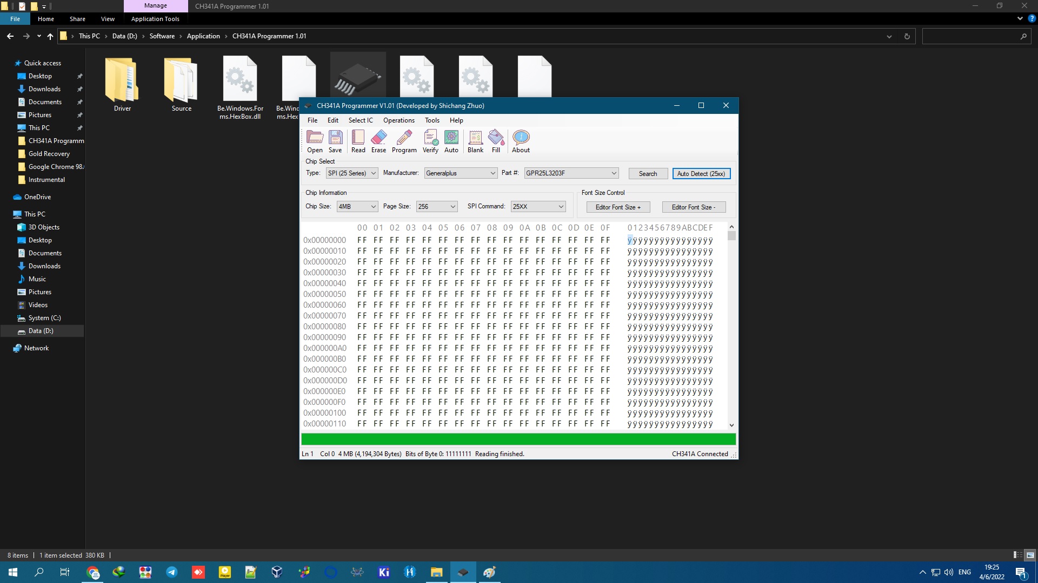Click the File Explorer taskbar icon
The width and height of the screenshot is (1038, 583).
pos(436,572)
